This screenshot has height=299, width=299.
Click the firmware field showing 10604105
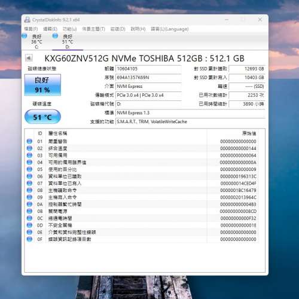148,69
